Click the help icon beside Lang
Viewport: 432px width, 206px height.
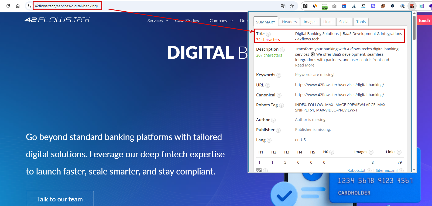tap(269, 140)
